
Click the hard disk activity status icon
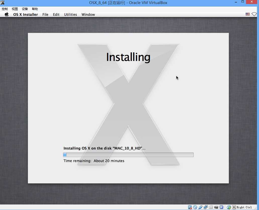pyautogui.click(x=190, y=207)
